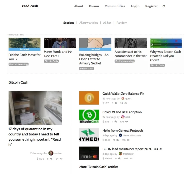The height and width of the screenshot is (174, 193).
Task: Open the fridge quarantine article image
Action: (35, 108)
